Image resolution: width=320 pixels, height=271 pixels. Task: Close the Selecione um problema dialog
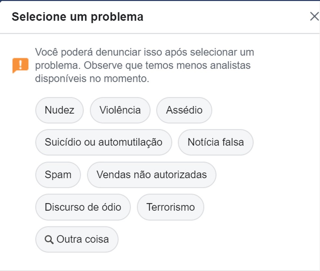click(314, 16)
